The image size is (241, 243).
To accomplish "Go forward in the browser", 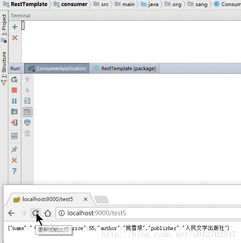I will [23, 213].
